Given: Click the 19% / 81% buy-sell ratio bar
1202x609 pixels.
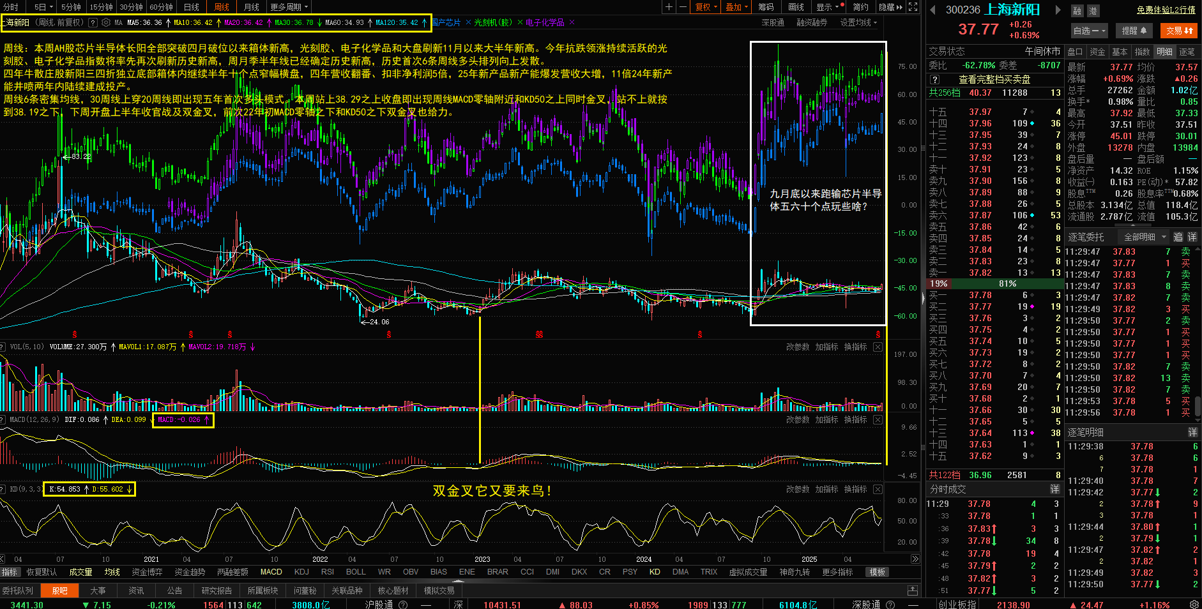Looking at the screenshot, I should tap(995, 283).
